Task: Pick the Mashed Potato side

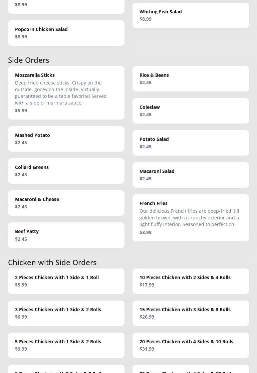Action: (x=66, y=139)
